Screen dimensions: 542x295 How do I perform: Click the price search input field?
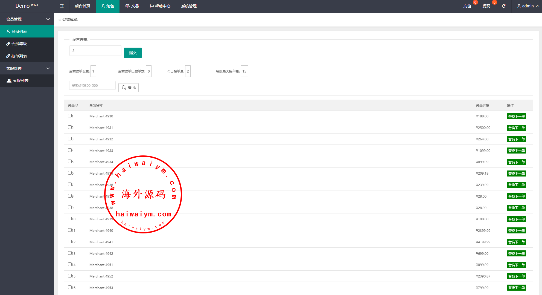pos(92,85)
